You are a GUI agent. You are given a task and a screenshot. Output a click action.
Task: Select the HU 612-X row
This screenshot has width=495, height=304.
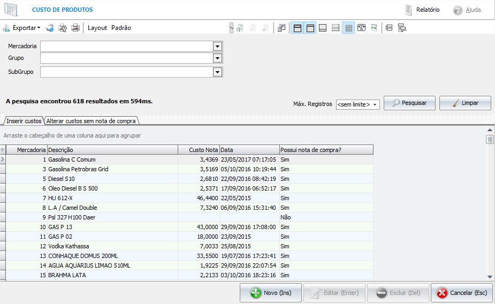pyautogui.click(x=189, y=198)
